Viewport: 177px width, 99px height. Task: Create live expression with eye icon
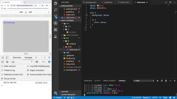37,62
